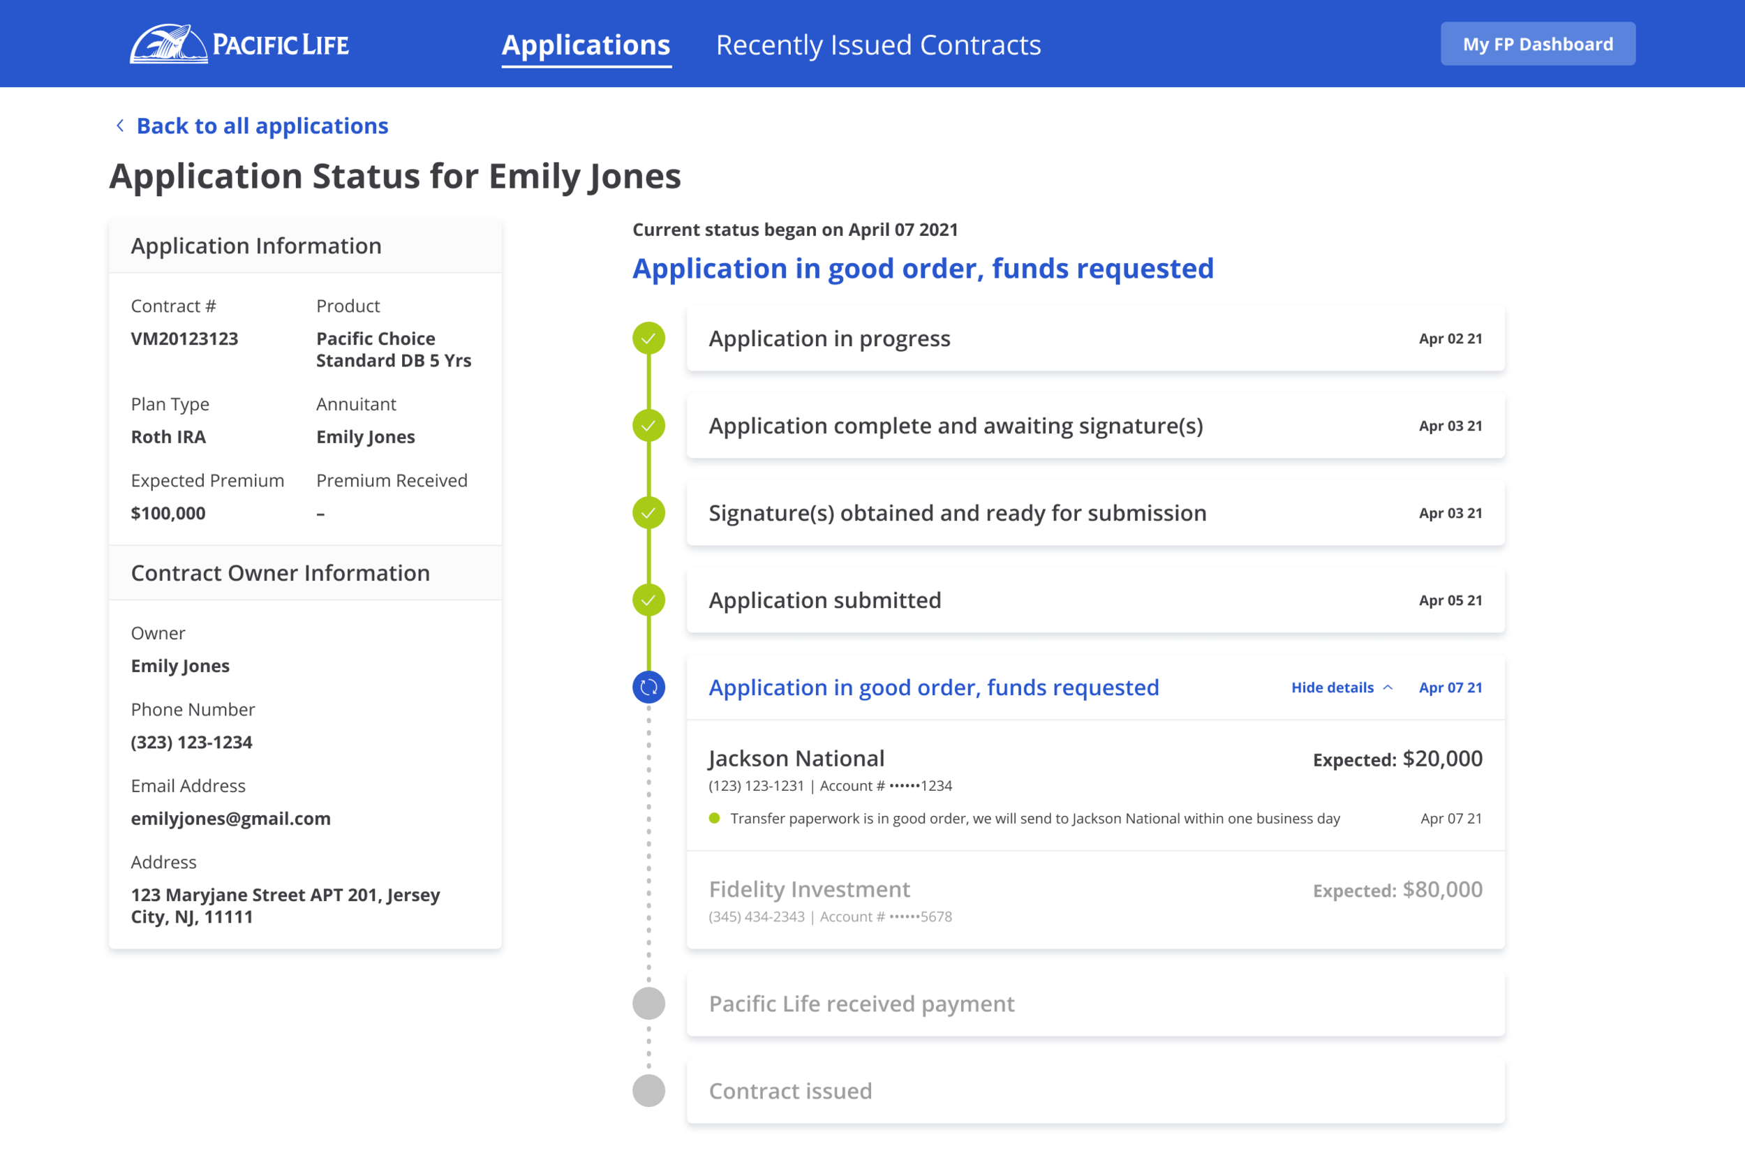The image size is (1745, 1167).
Task: Click checkmark next to Signature(s) obtained step
Action: coord(648,513)
